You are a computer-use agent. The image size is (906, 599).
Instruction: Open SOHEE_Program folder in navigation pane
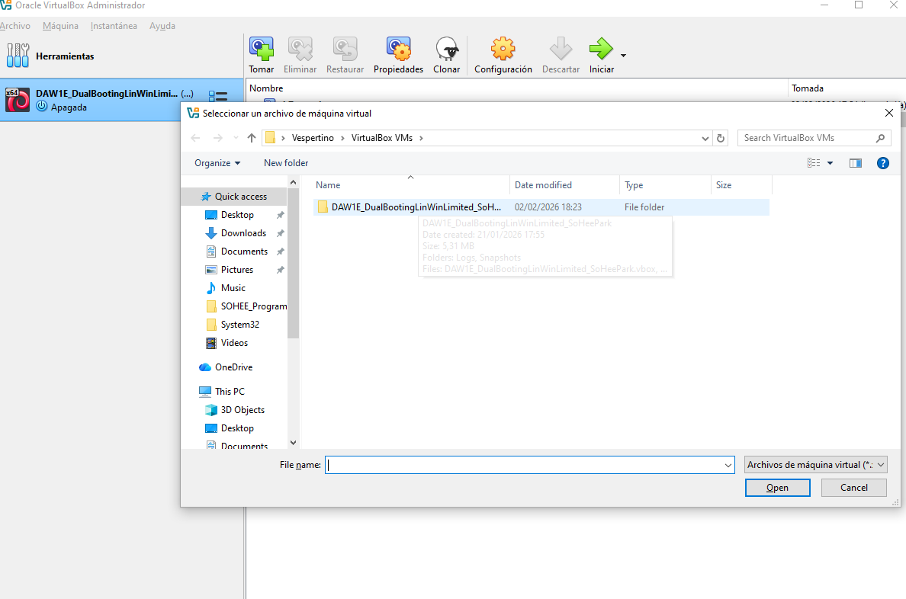coord(246,306)
